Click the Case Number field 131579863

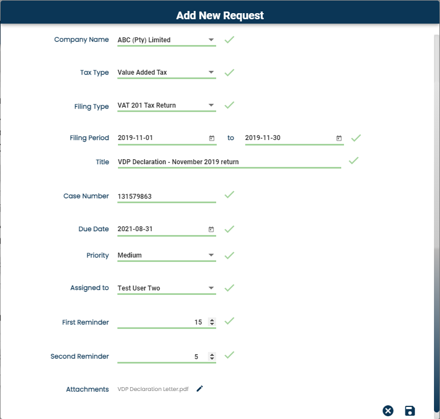[167, 196]
